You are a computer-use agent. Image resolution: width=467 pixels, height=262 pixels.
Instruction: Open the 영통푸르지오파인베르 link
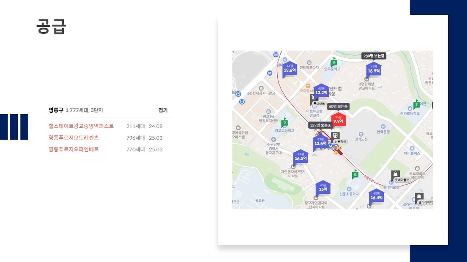(x=74, y=149)
